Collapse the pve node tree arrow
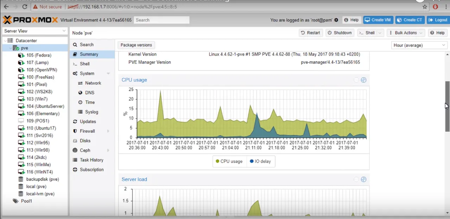Viewport: 450px width, 219px height. [x=10, y=48]
